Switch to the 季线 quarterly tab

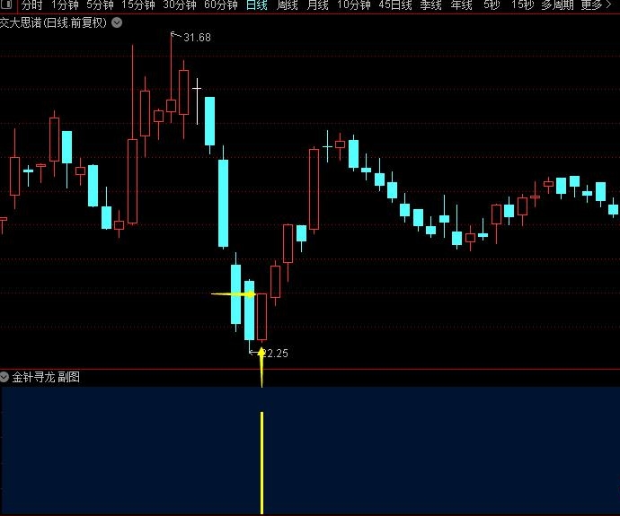(x=431, y=5)
